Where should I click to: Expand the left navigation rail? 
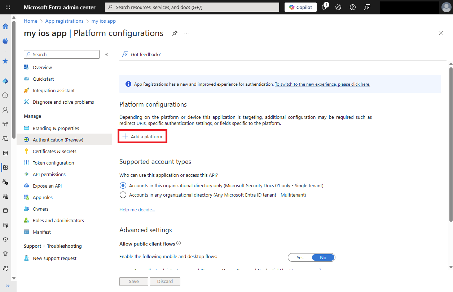[8, 286]
